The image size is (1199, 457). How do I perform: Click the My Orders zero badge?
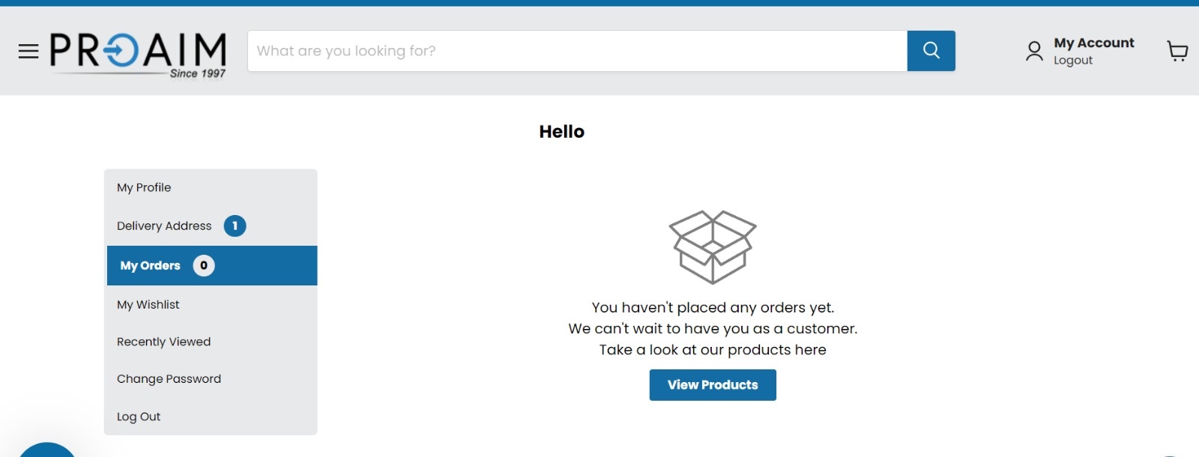[x=204, y=265]
